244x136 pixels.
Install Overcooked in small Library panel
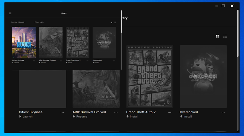click(96, 63)
